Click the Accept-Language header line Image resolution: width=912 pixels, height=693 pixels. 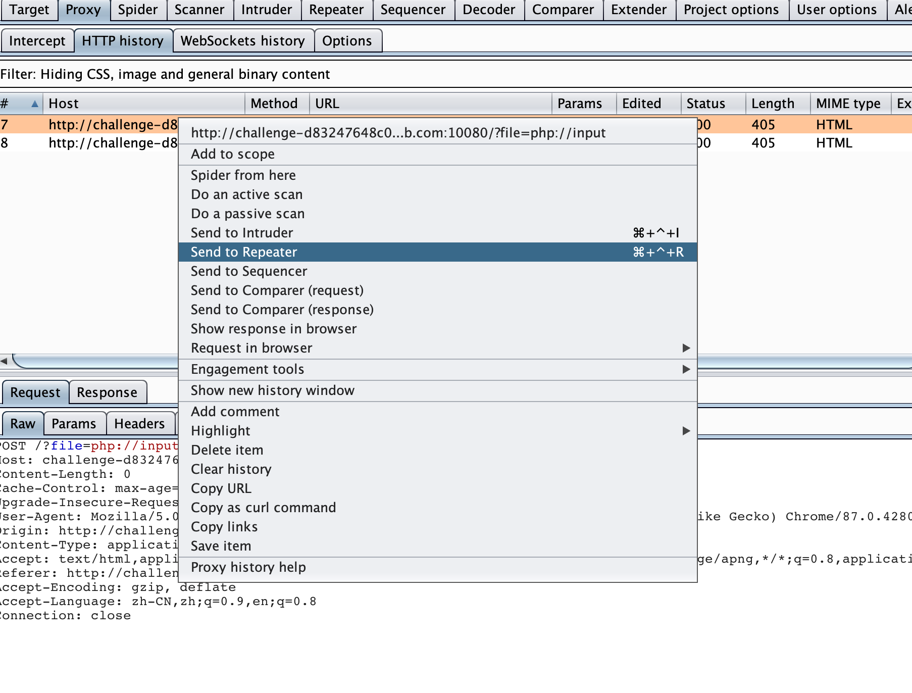(x=158, y=602)
